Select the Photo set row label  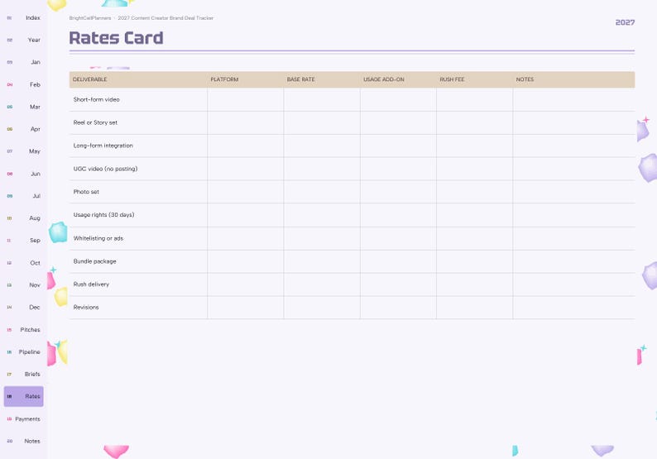pyautogui.click(x=86, y=191)
